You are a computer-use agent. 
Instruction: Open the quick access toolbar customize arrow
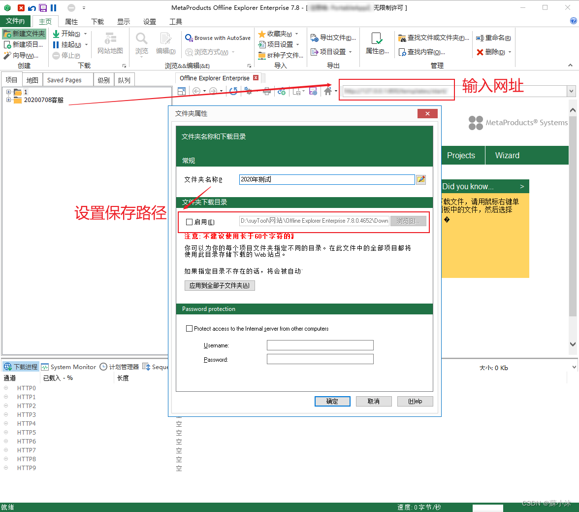click(x=84, y=8)
